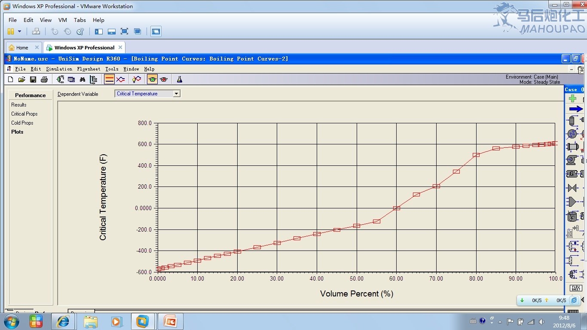Click the VMware network send Ctrl+Alt+Del icon

click(x=36, y=31)
